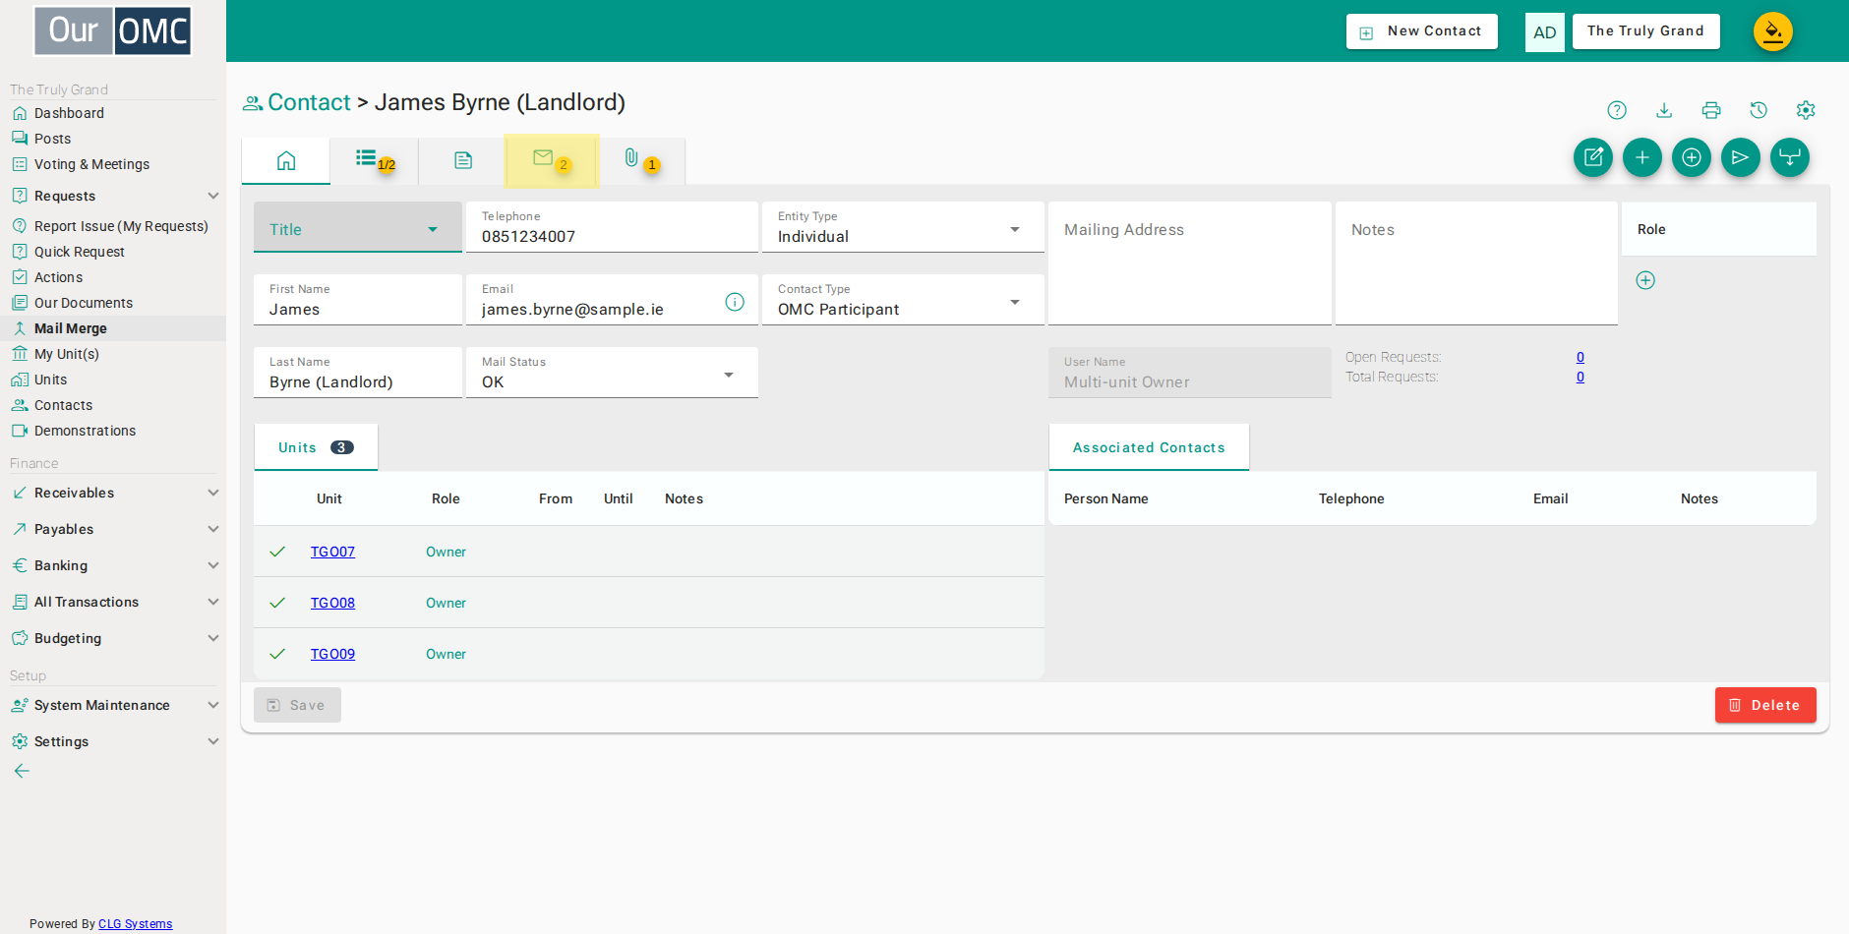1849x934 pixels.
Task: Expand System Maintenance menu
Action: click(x=114, y=705)
